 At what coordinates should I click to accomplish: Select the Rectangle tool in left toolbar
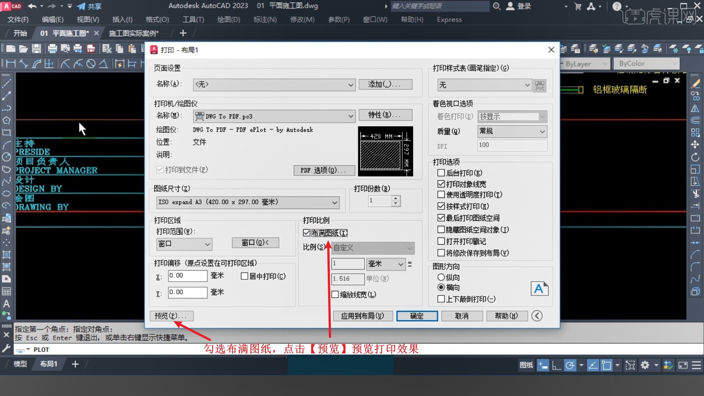click(x=6, y=132)
